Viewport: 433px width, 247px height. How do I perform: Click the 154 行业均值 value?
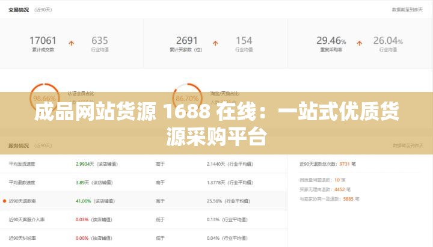click(x=244, y=41)
